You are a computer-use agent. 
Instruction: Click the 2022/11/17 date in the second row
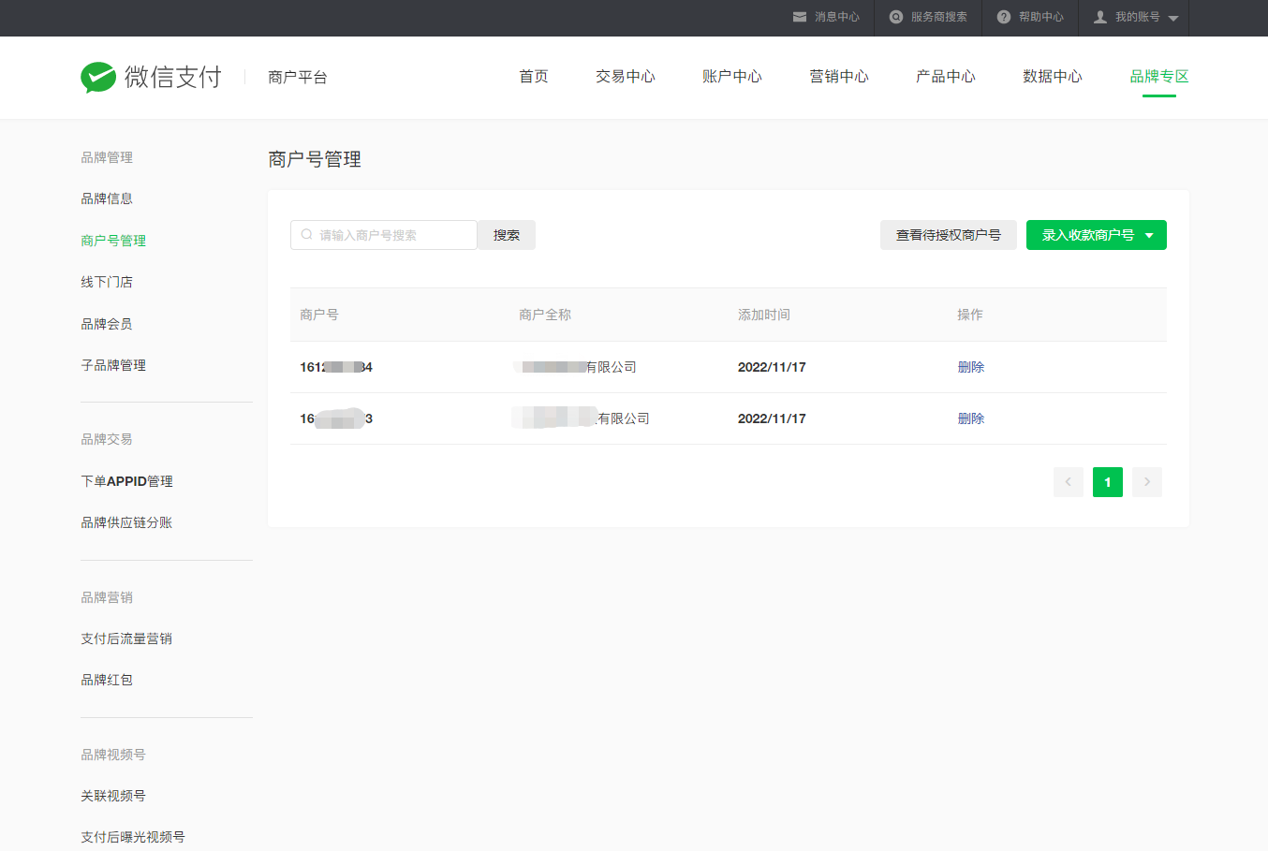click(x=772, y=418)
